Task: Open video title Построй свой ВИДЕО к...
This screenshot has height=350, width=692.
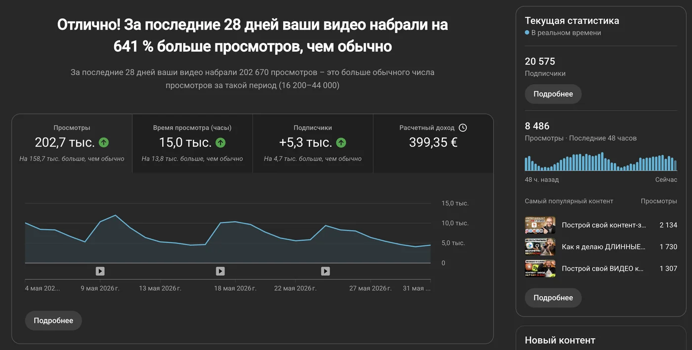Action: (x=603, y=269)
